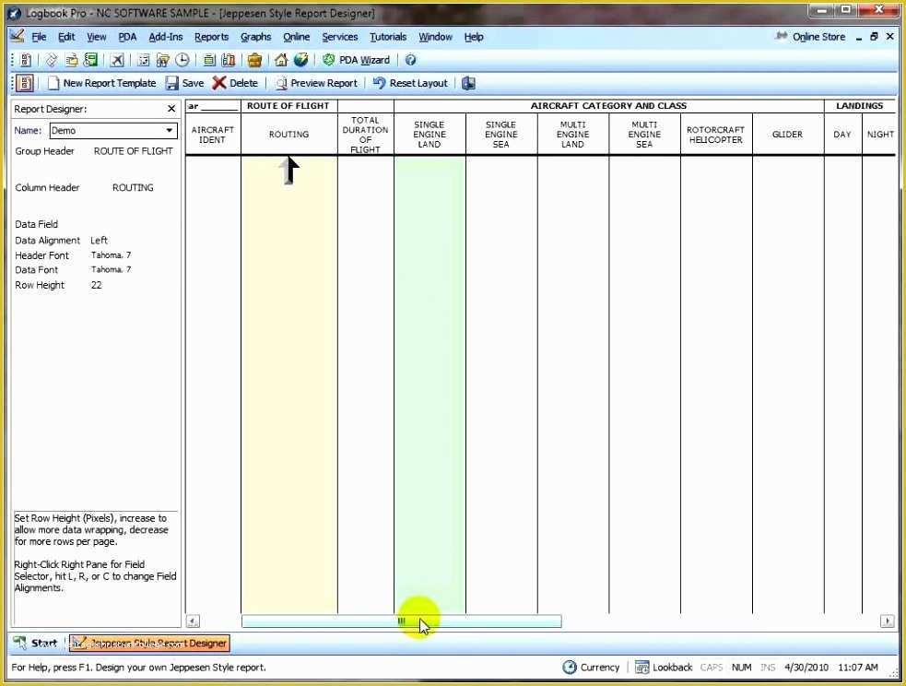The width and height of the screenshot is (906, 686).
Task: Open the Add-Ins menu
Action: click(x=166, y=36)
